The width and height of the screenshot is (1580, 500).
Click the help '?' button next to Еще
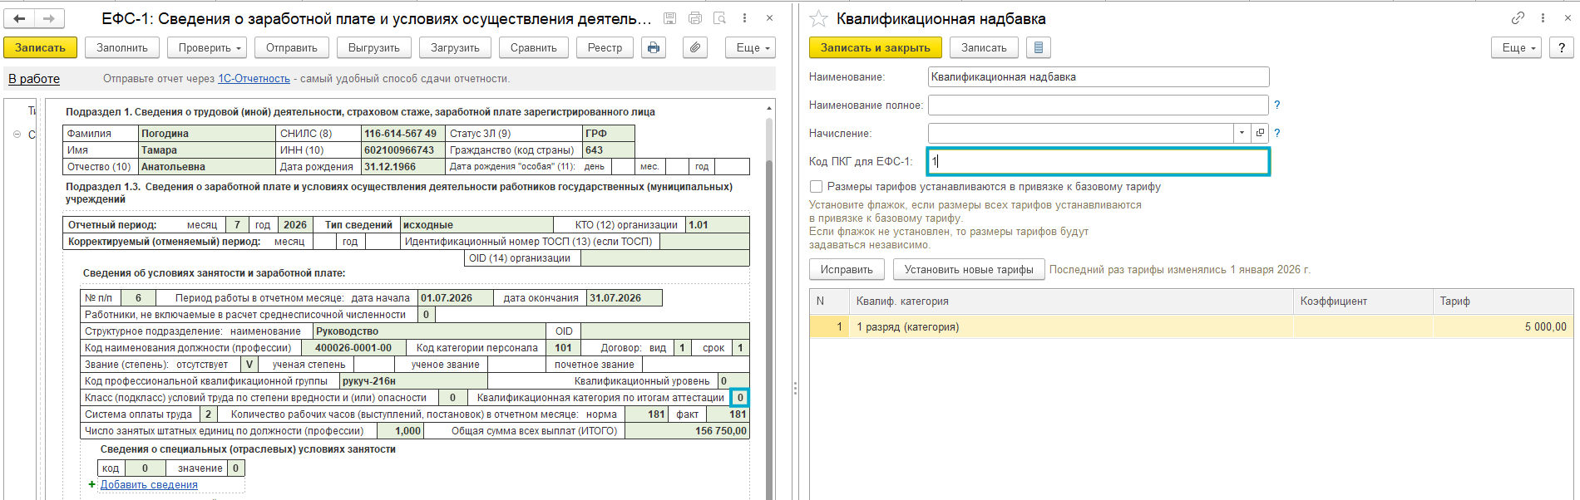click(x=1562, y=47)
